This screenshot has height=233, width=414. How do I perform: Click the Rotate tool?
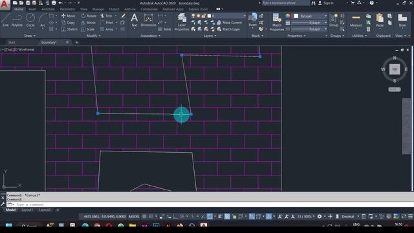coord(89,16)
